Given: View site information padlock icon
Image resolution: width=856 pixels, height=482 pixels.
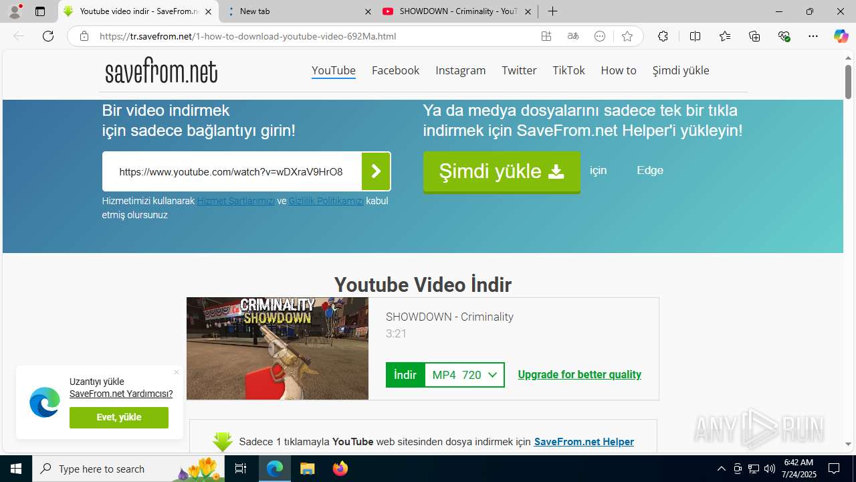Looking at the screenshot, I should 84,36.
